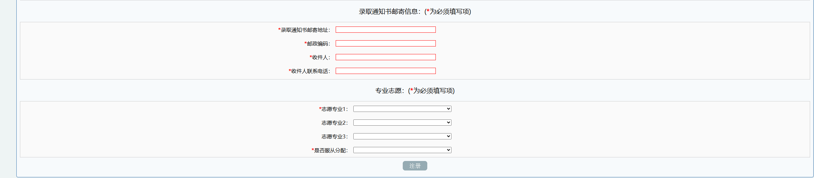814x178 pixels.
Task: Click the 注册 button
Action: pos(415,166)
